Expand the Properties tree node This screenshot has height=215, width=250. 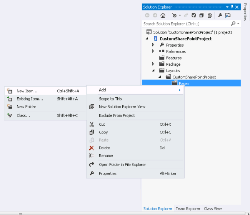coord(153,45)
